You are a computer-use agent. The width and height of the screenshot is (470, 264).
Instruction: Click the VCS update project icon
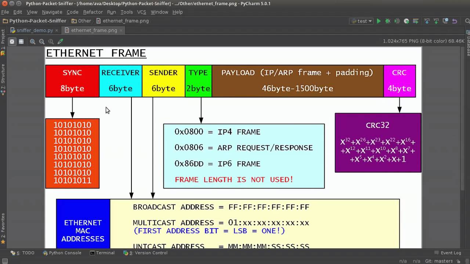[x=427, y=21]
